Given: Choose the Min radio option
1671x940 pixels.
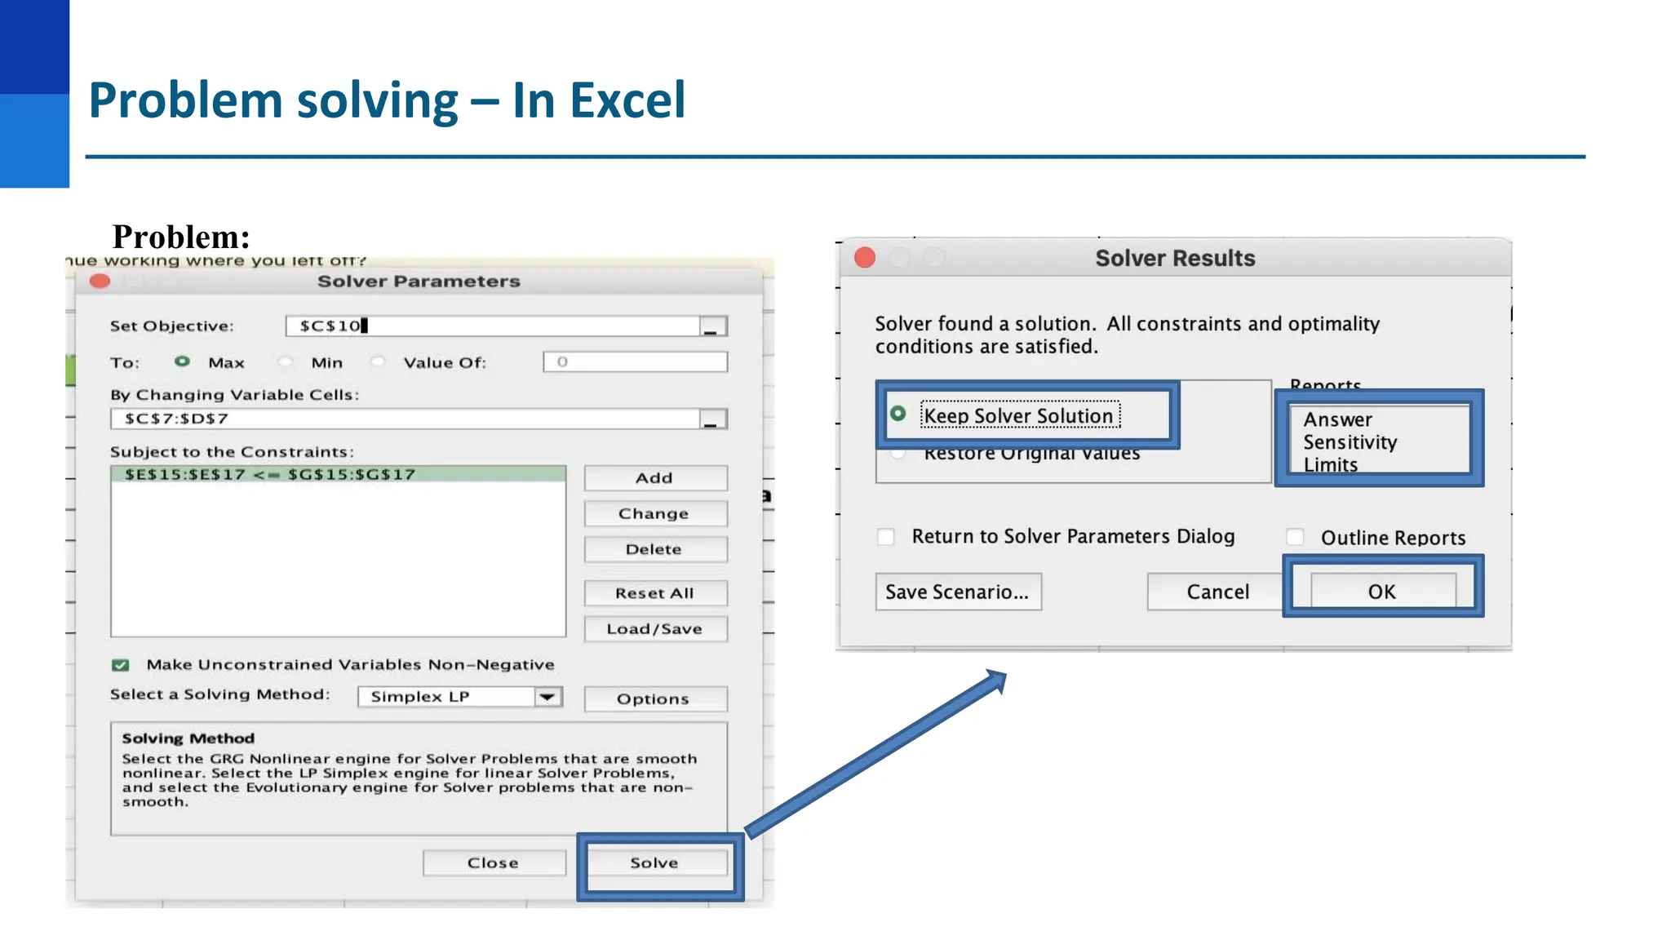Looking at the screenshot, I should click(x=285, y=361).
